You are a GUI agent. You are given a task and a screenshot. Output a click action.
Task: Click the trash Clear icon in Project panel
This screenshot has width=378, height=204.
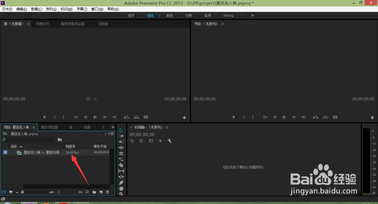107,192
